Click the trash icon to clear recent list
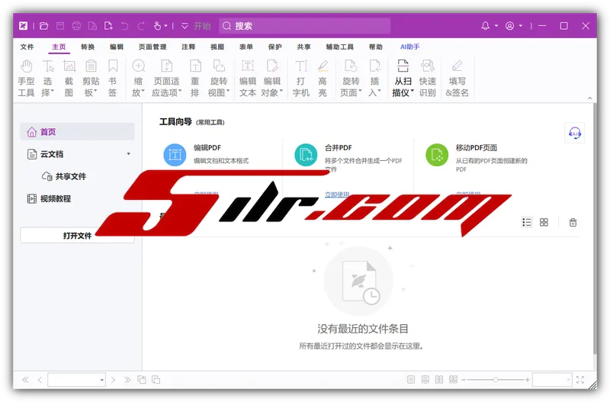The image size is (610, 402). click(573, 222)
